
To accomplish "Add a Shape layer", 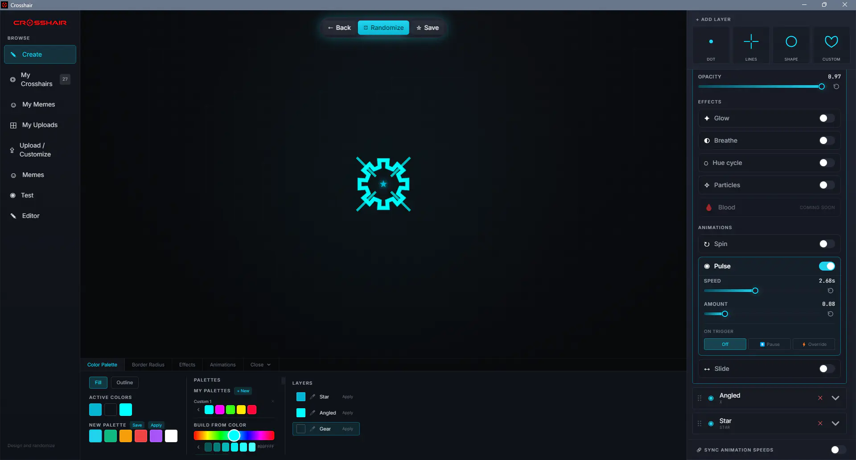I will (791, 45).
